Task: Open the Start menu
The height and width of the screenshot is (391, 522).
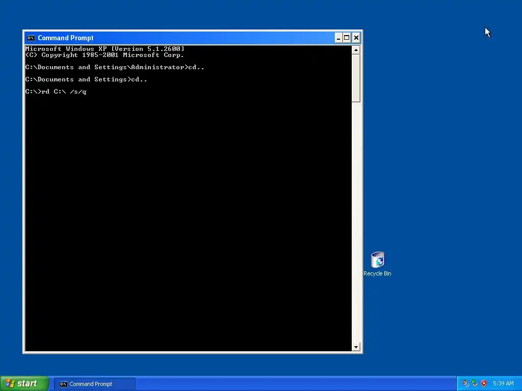Action: (x=24, y=384)
